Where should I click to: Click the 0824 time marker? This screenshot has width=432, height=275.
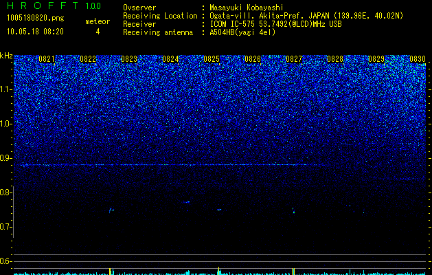pos(170,59)
